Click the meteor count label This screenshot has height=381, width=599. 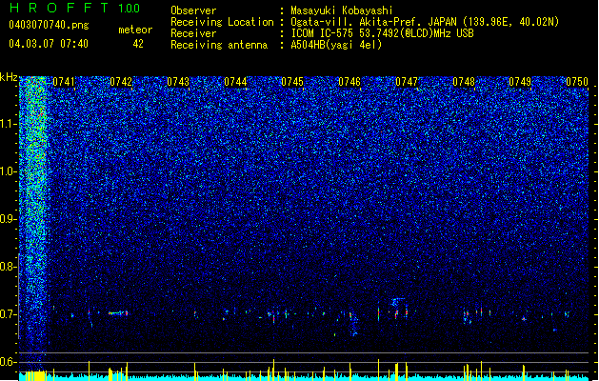coord(135,30)
